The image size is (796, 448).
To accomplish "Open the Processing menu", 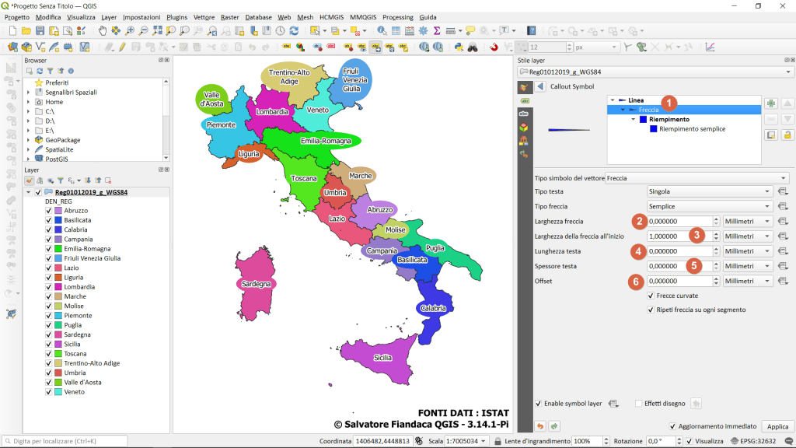I will 397,16.
